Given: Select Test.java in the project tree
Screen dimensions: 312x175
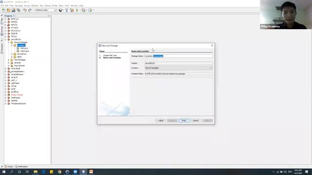Looking at the screenshot, I should point(24,48).
